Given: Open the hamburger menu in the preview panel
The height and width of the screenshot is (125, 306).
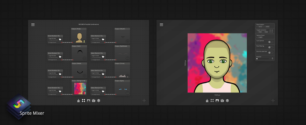Looking at the screenshot, I should tap(161, 25).
